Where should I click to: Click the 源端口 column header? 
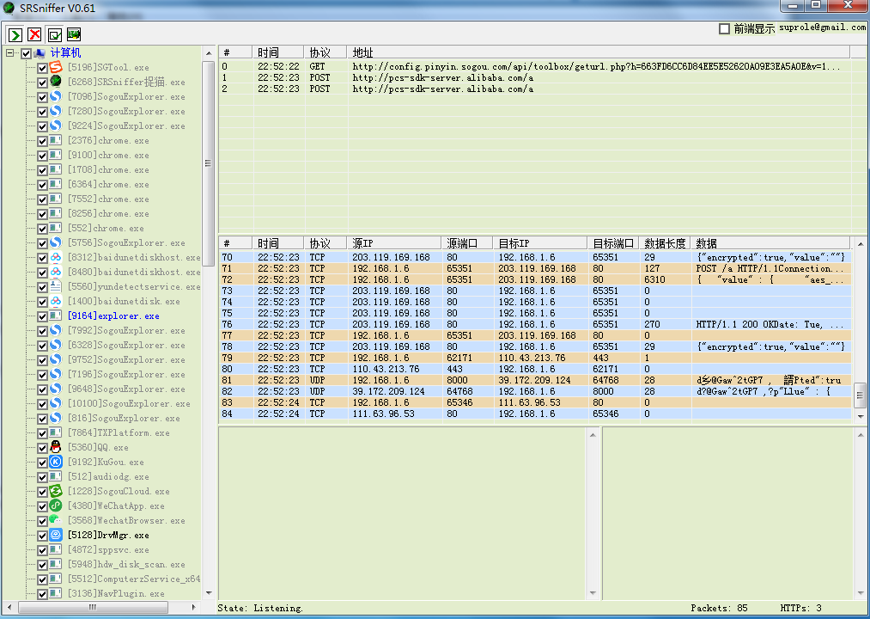point(468,243)
